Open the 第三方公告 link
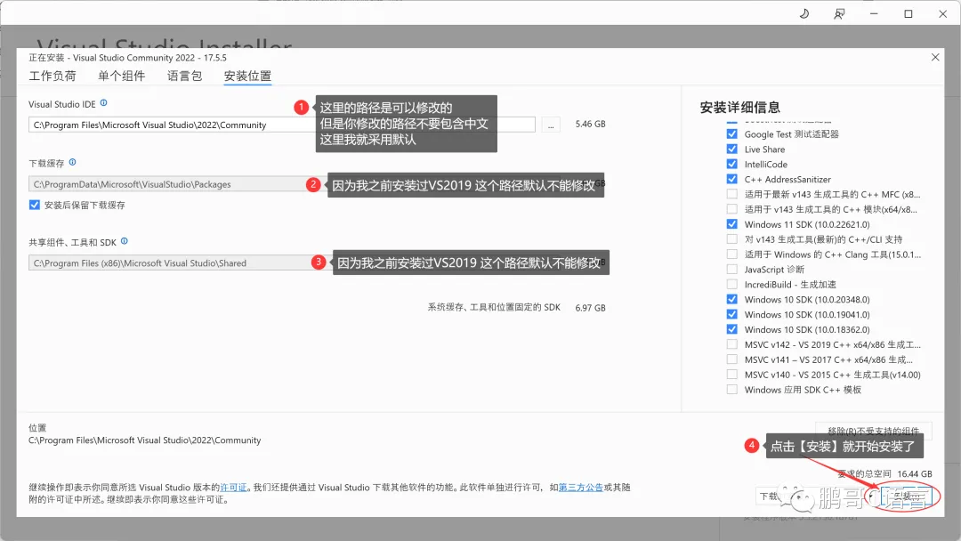 click(580, 487)
